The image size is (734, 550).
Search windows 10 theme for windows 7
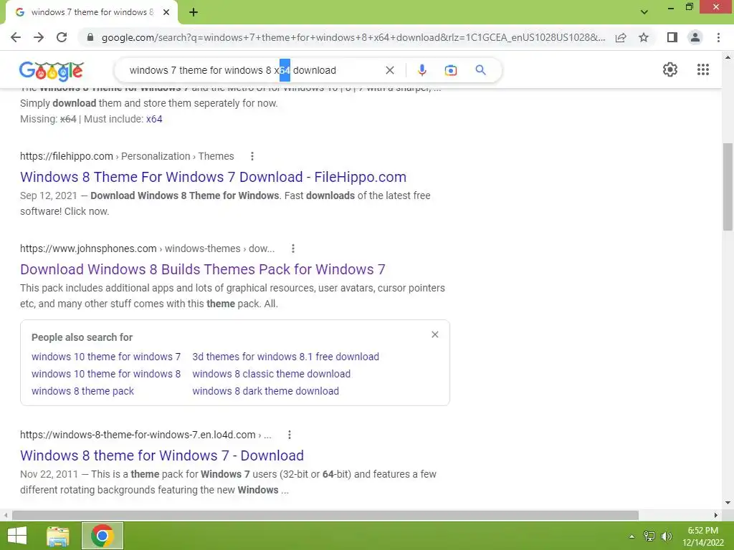click(106, 357)
